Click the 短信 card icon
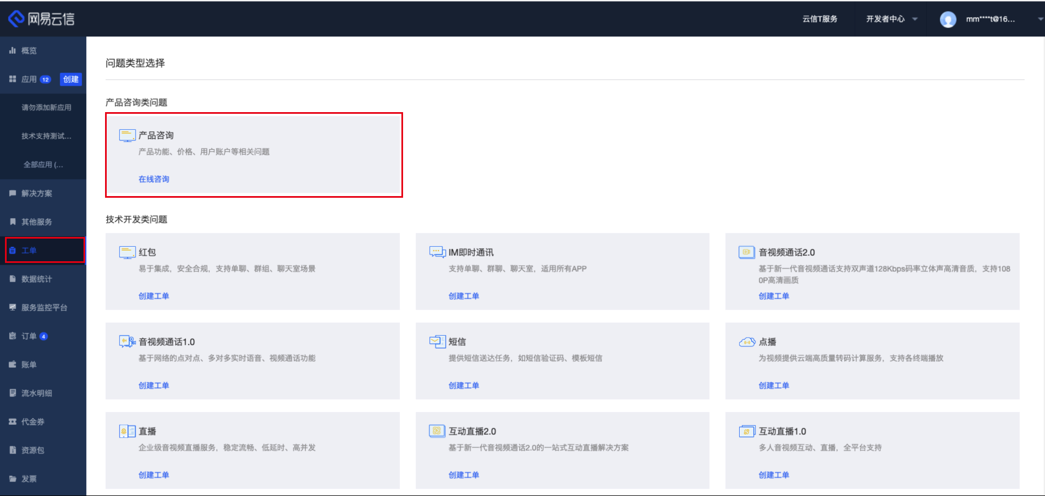Image resolution: width=1045 pixels, height=496 pixels. [x=437, y=342]
